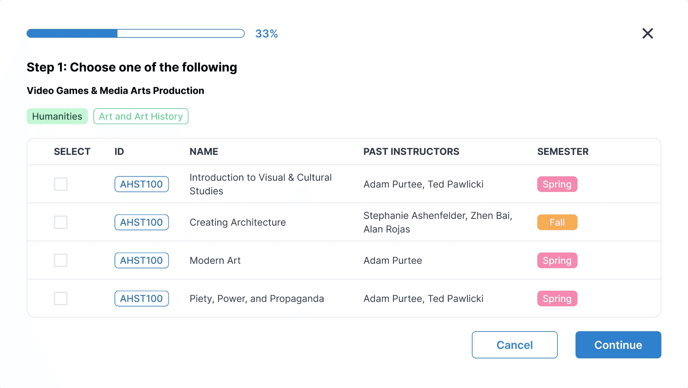Click the NAME column header
This screenshot has width=688, height=388.
coord(204,151)
